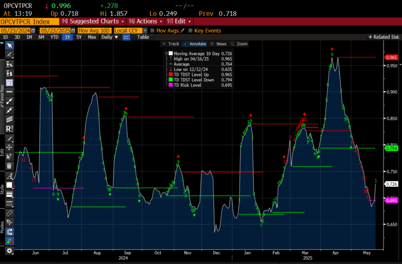Screen dimensions: 402x264
Task: Click the TD TDST Level Up red swatch
Action: (x=170, y=74)
